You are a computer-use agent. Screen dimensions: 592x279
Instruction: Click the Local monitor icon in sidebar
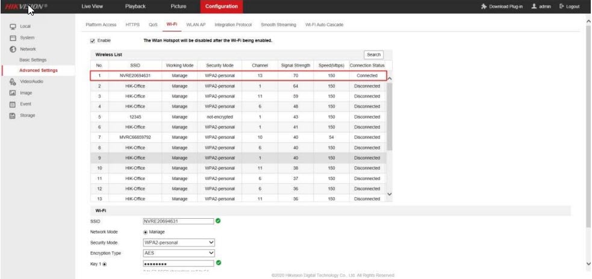pyautogui.click(x=13, y=27)
